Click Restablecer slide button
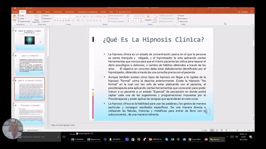Viewport: 266px width, 149px height. point(46,18)
